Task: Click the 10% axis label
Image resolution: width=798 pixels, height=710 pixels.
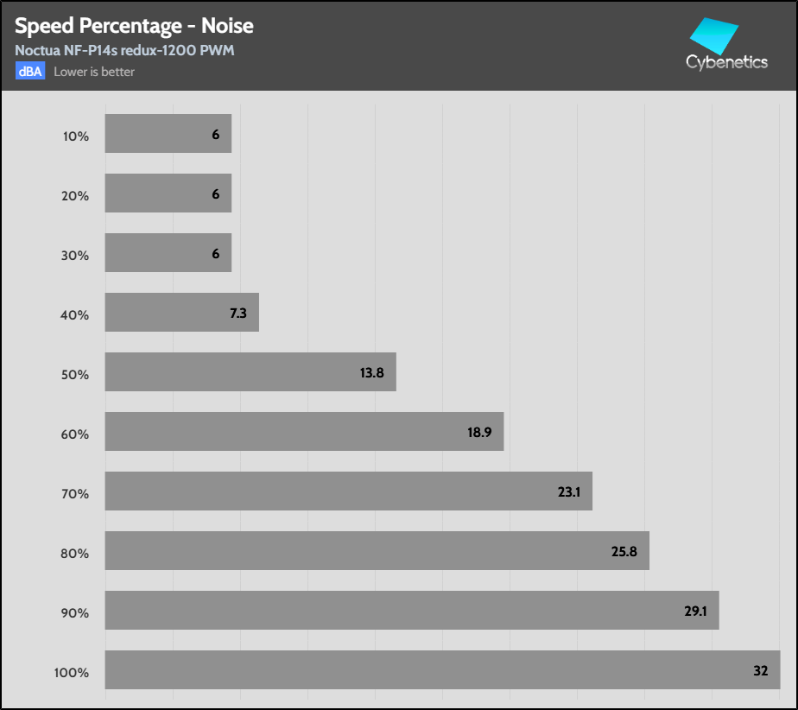Action: click(x=76, y=136)
